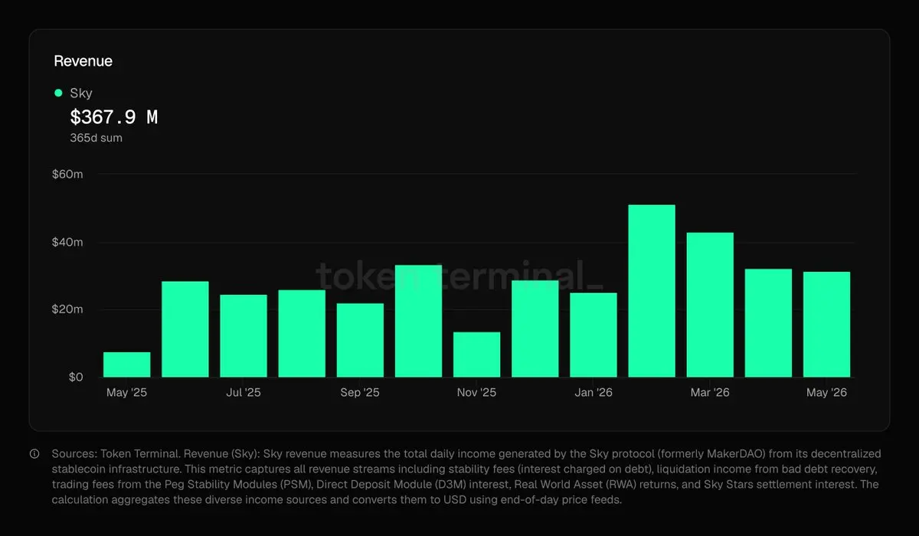Screen dimensions: 919x536
Task: Click the May '25 x-axis label
Action: (126, 393)
